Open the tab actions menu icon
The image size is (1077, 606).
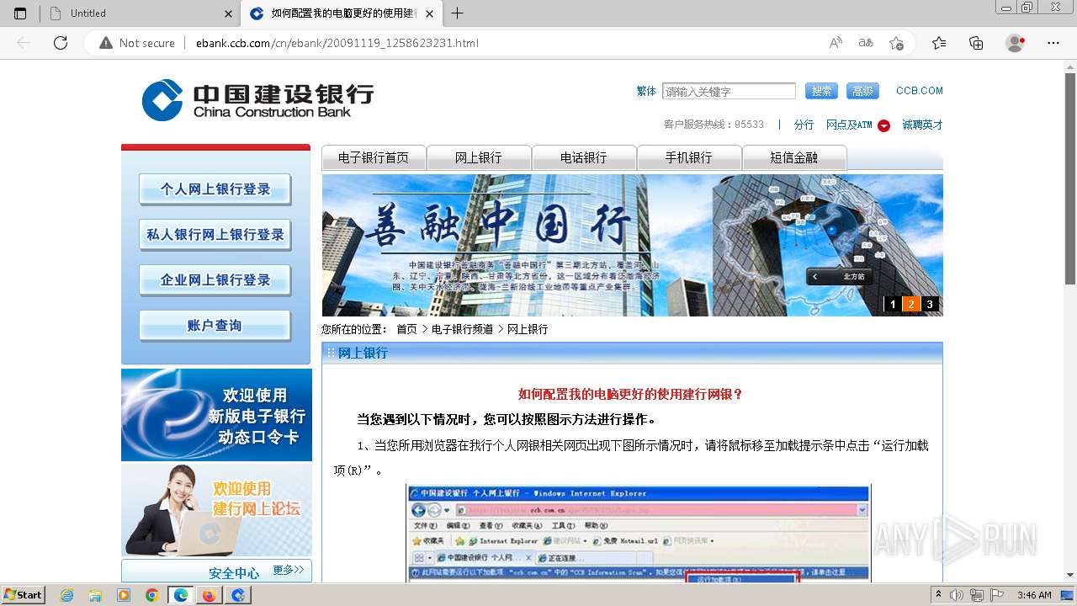20,13
